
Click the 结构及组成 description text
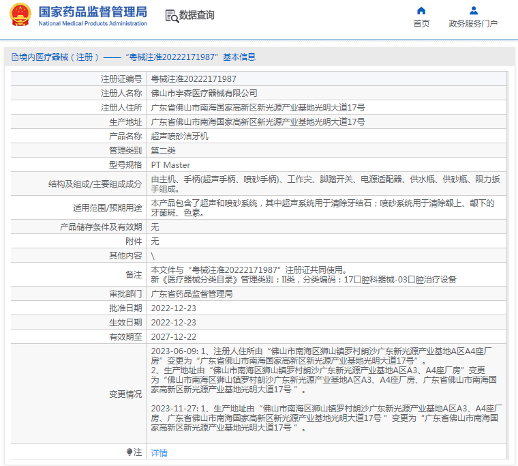click(325, 184)
